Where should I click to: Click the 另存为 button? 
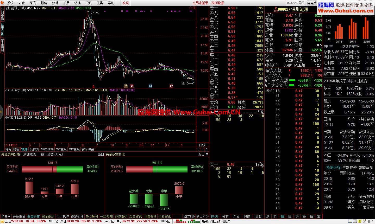pos(34,149)
